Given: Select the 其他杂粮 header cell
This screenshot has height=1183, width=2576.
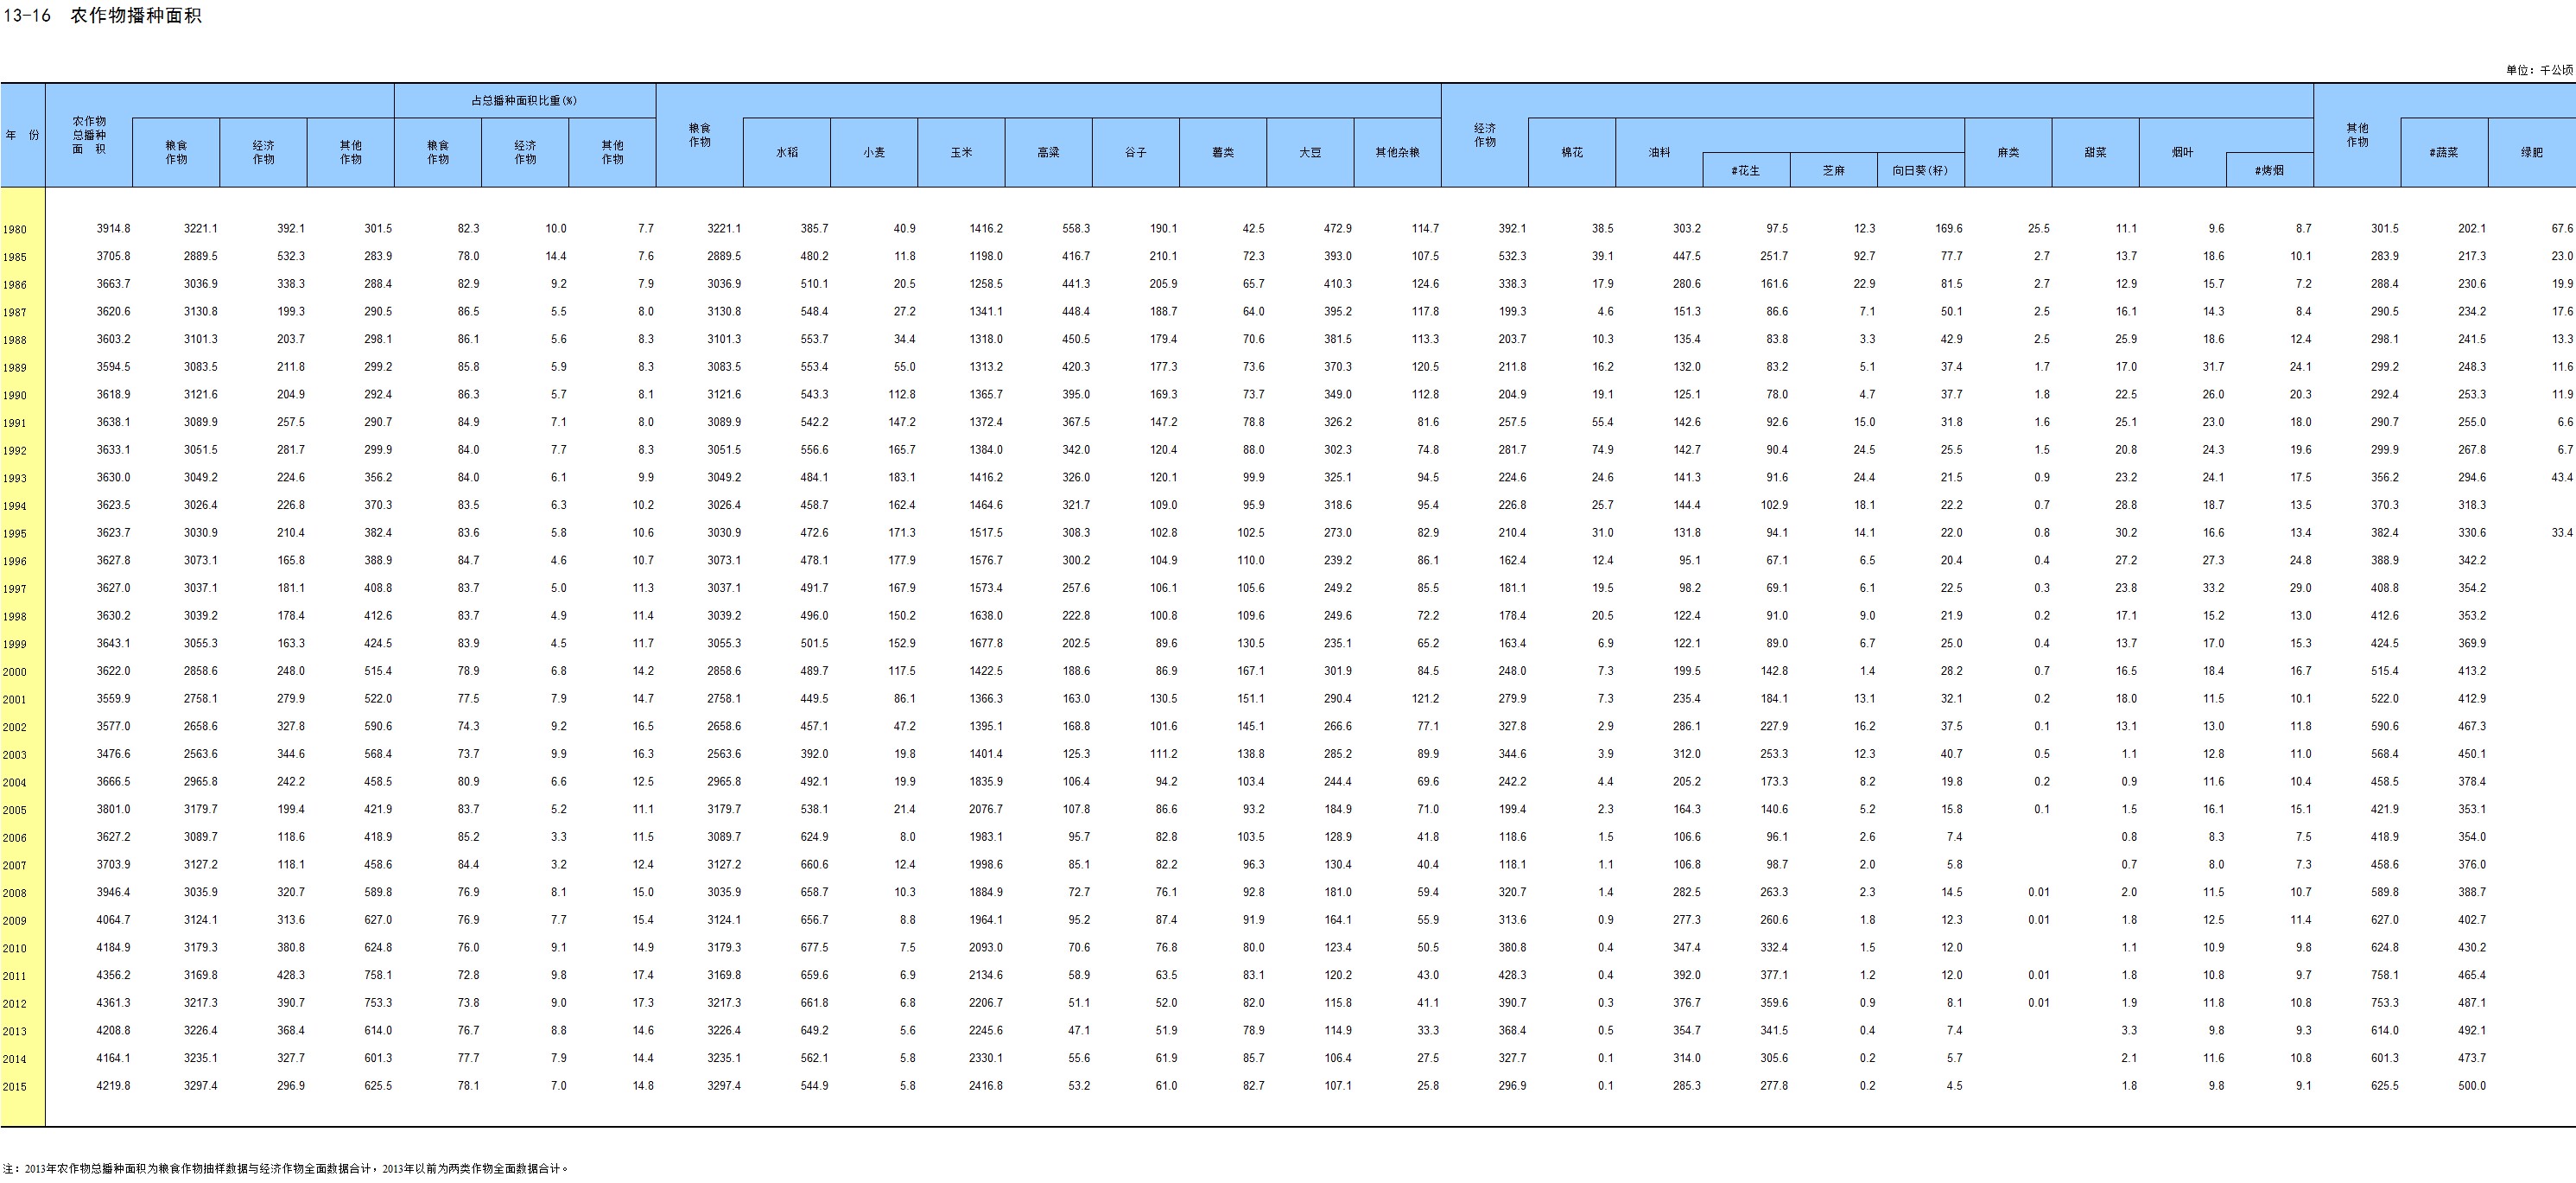Looking at the screenshot, I should 1397,152.
